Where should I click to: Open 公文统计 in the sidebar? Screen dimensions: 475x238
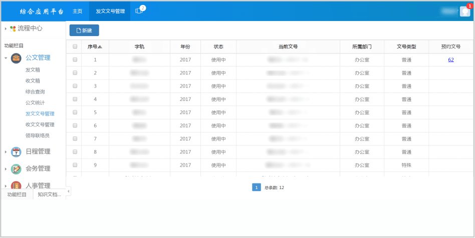35,103
